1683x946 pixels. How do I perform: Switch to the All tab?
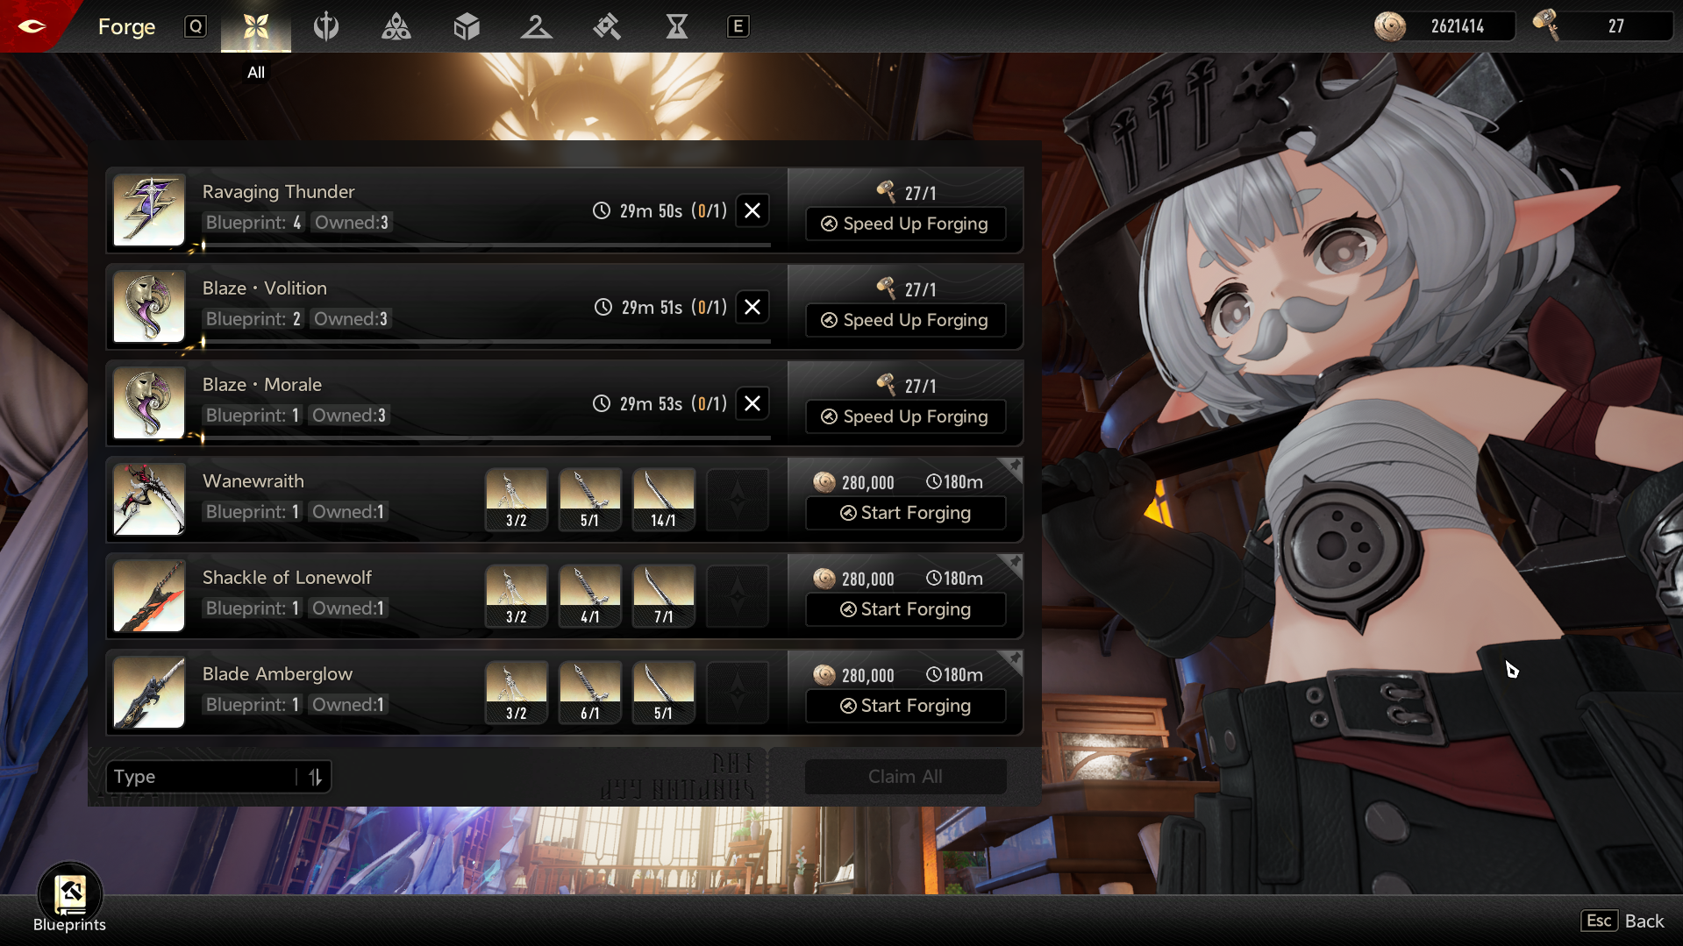pos(255,26)
